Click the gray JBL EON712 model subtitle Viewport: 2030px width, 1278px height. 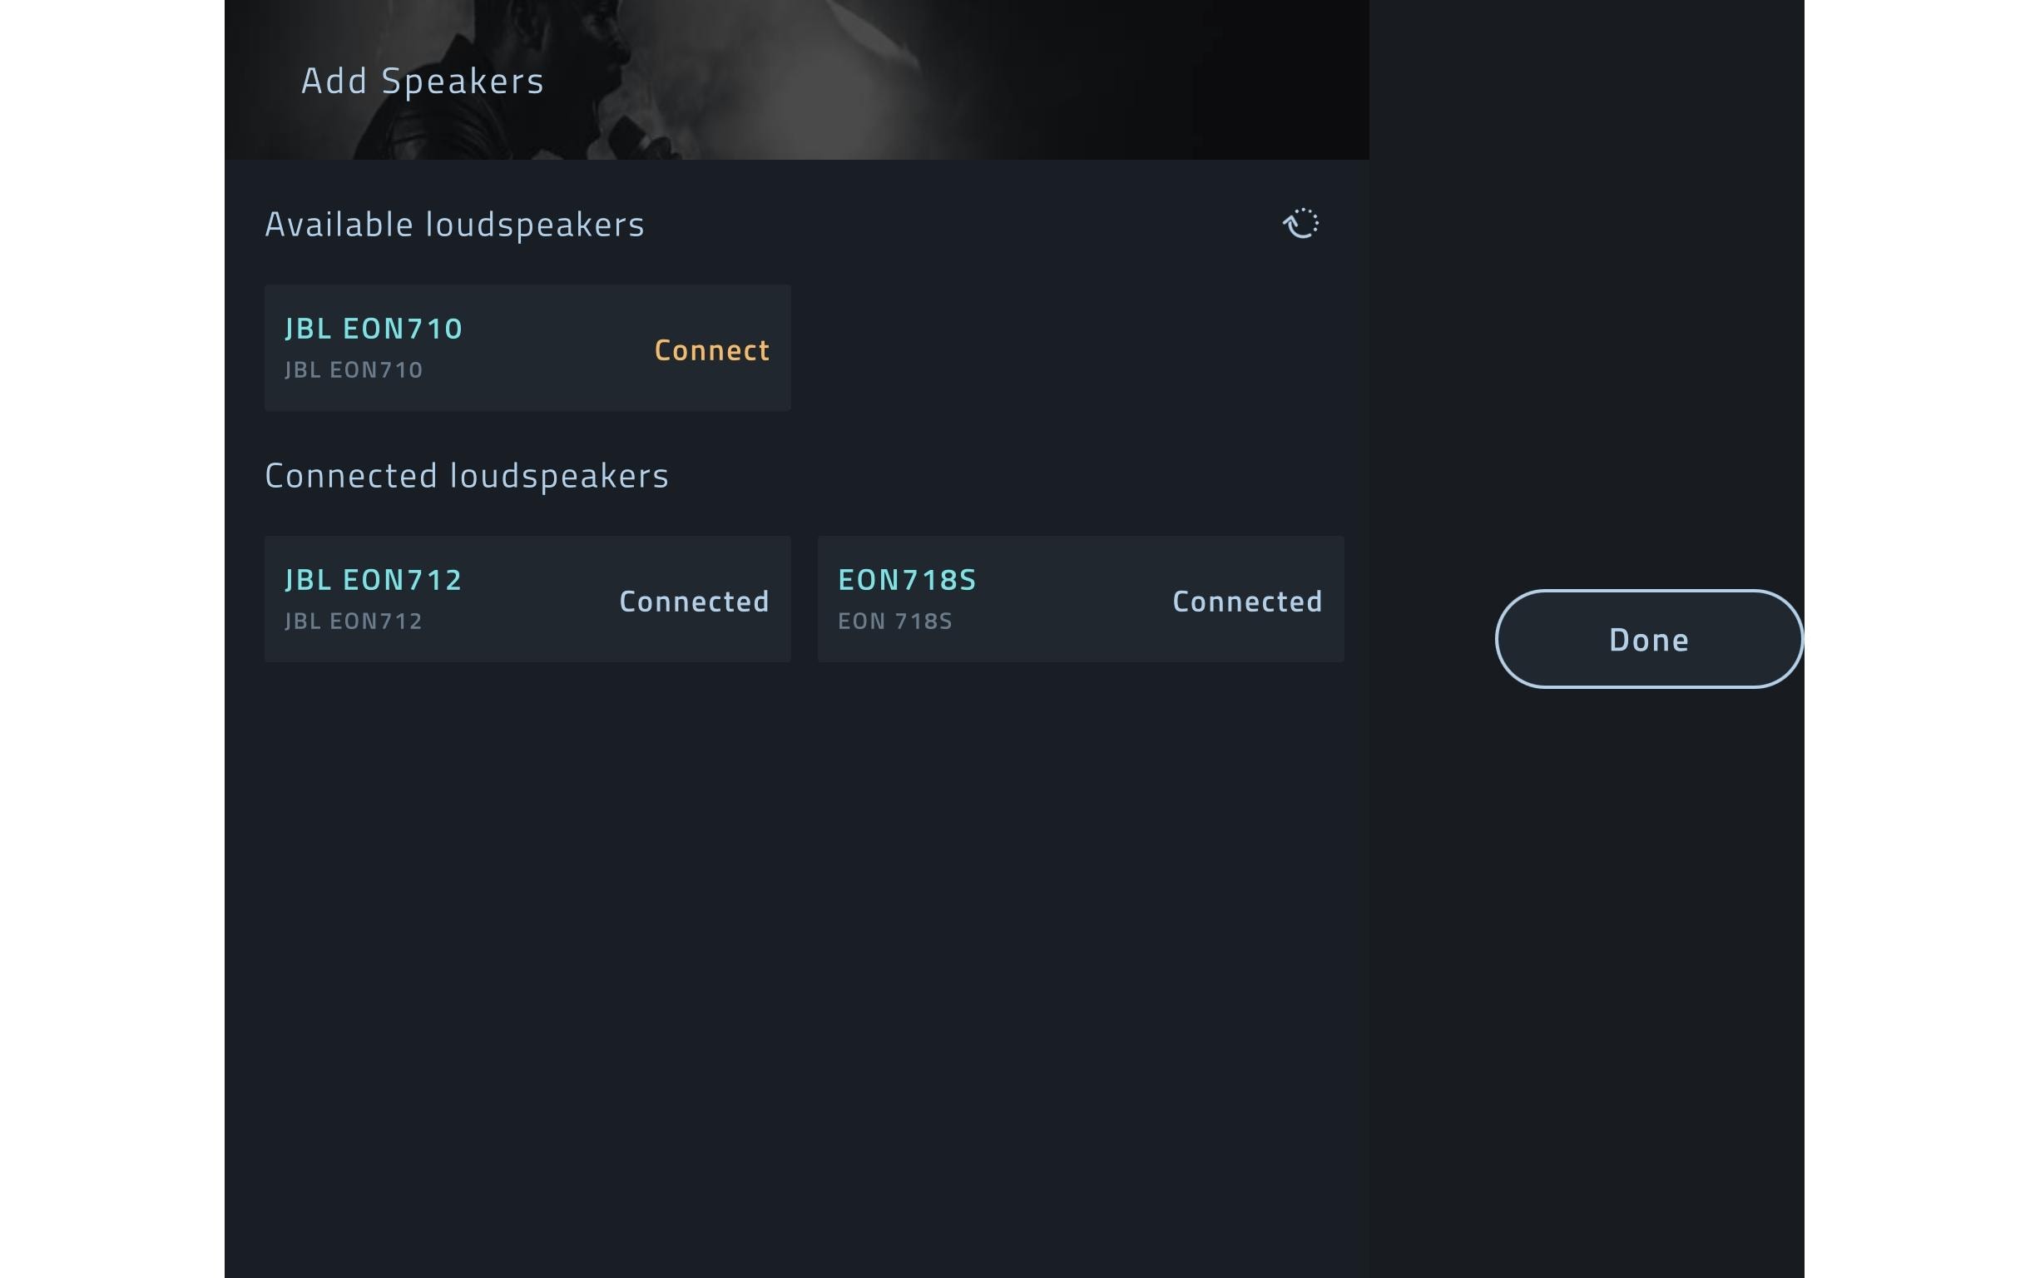(354, 622)
